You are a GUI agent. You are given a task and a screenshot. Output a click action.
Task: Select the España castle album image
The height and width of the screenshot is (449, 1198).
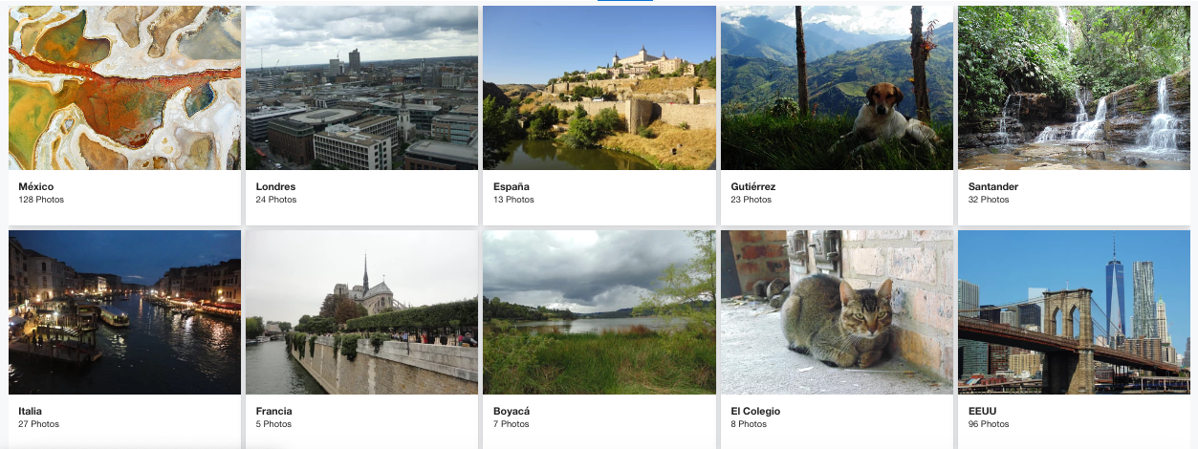click(x=599, y=88)
